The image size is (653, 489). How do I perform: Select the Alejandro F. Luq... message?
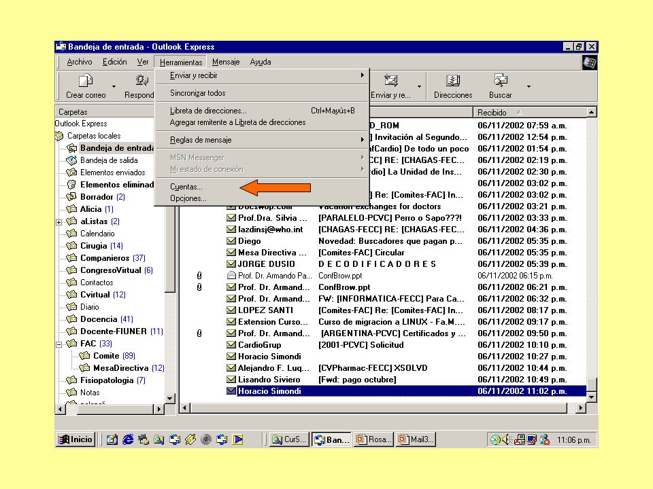(405, 368)
